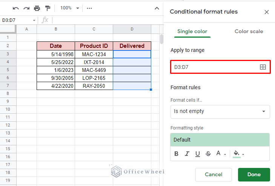The width and height of the screenshot is (275, 186).
Task: Select column C header
Action: 94,29
